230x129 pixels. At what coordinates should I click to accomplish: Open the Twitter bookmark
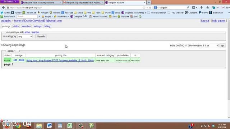pyautogui.click(x=5, y=13)
